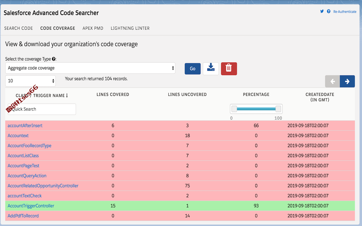Image resolution: width=362 pixels, height=226 pixels.
Task: Open the AddPdfToRecord link
Action: (x=23, y=216)
